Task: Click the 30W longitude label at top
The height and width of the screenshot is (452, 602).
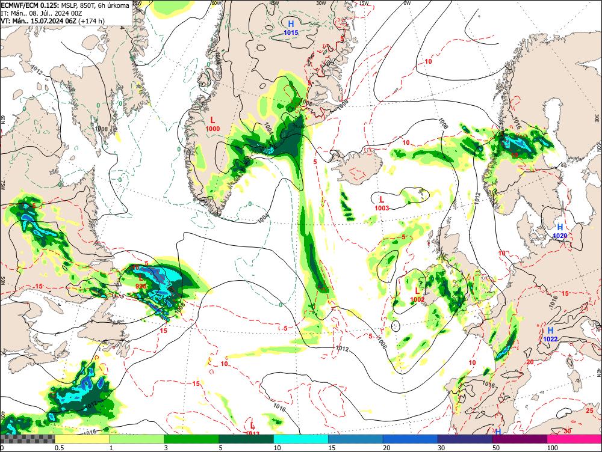Action: [321, 3]
